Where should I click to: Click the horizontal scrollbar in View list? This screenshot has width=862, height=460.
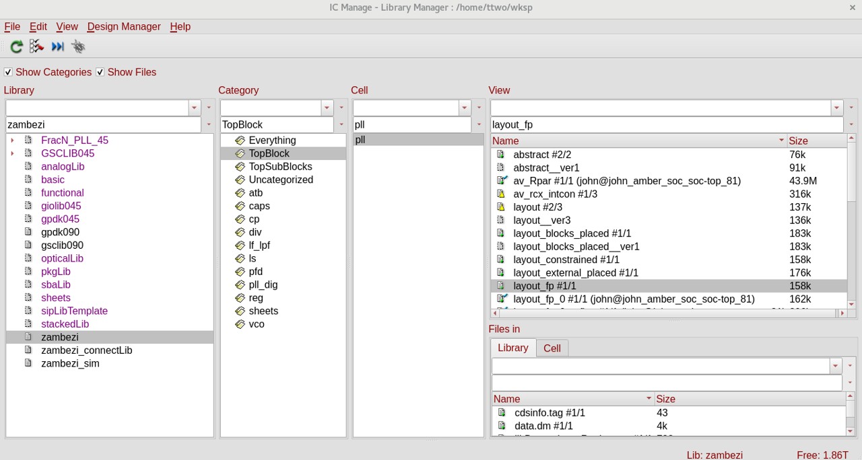point(667,313)
